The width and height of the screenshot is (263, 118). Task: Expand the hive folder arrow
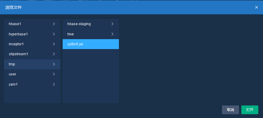(x=112, y=34)
